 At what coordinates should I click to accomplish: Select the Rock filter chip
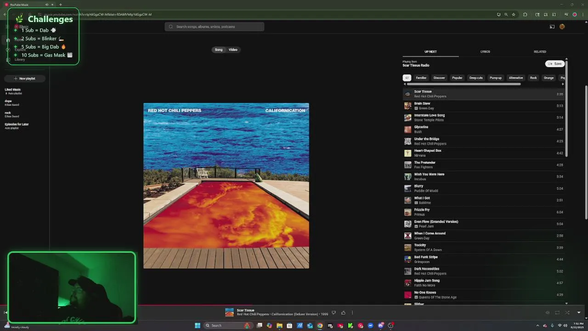(533, 78)
